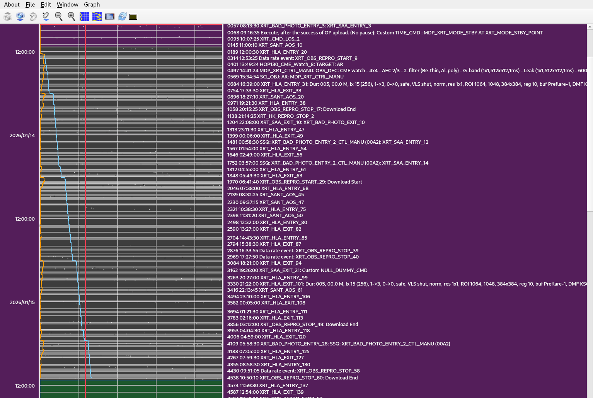The image size is (593, 398).
Task: Click the red vertical marker line in graph
Action: pyautogui.click(x=85, y=193)
